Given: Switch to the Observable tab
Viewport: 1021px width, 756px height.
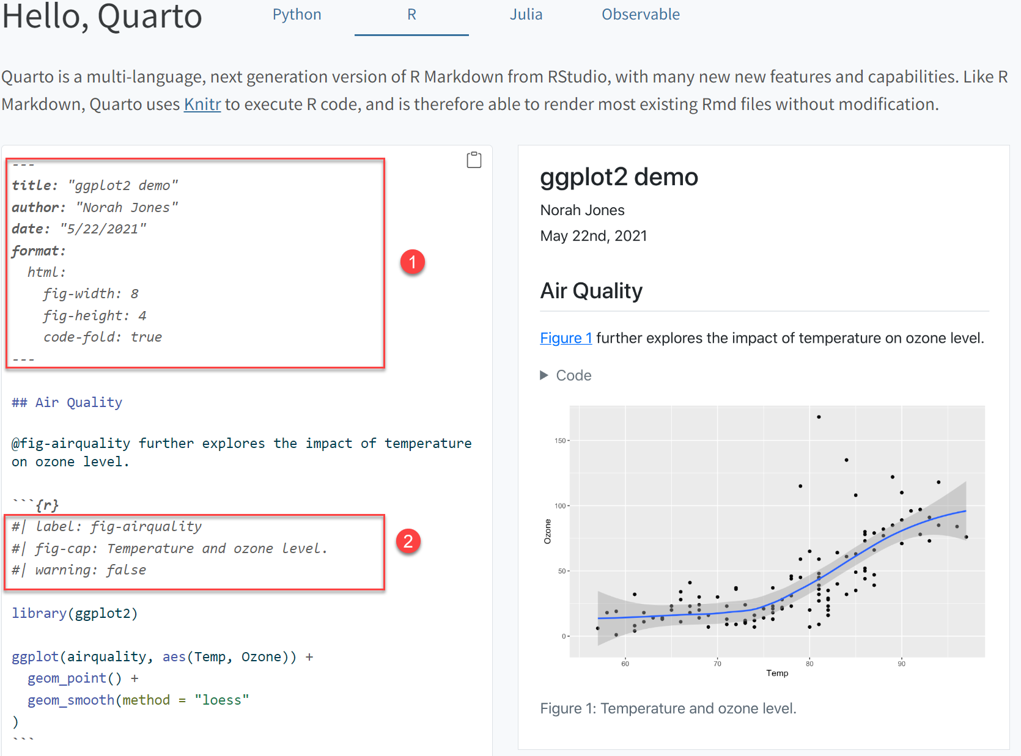Looking at the screenshot, I should (x=640, y=15).
